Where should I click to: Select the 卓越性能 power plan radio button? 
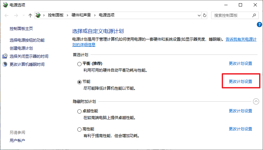coord(79,111)
